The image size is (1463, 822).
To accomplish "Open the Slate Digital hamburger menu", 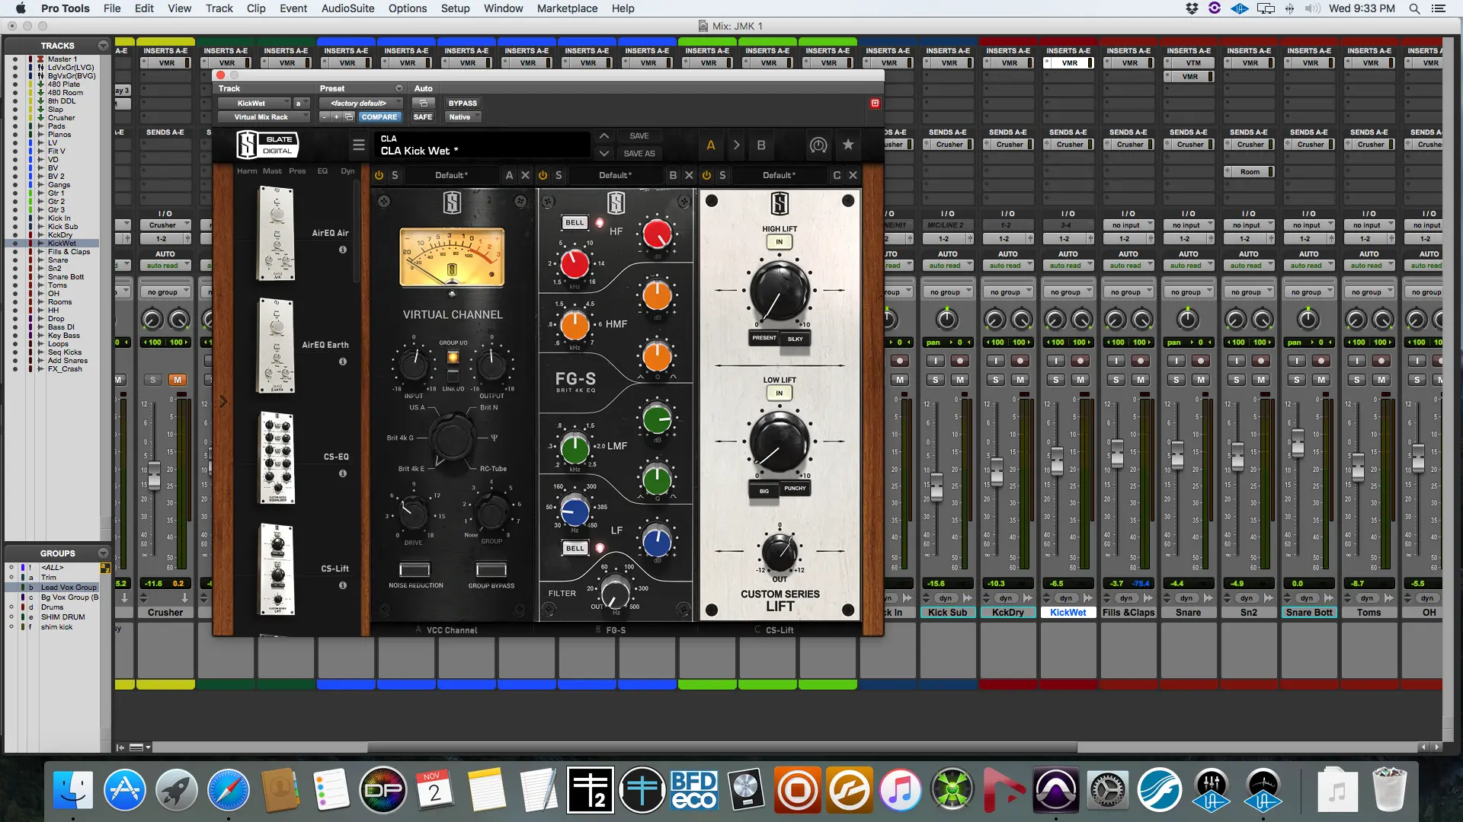I will [x=358, y=145].
